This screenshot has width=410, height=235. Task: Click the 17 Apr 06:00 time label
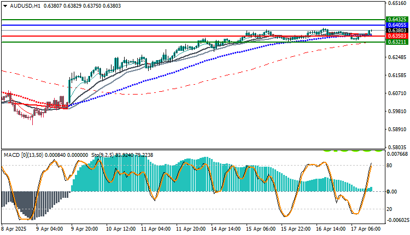(x=366, y=229)
